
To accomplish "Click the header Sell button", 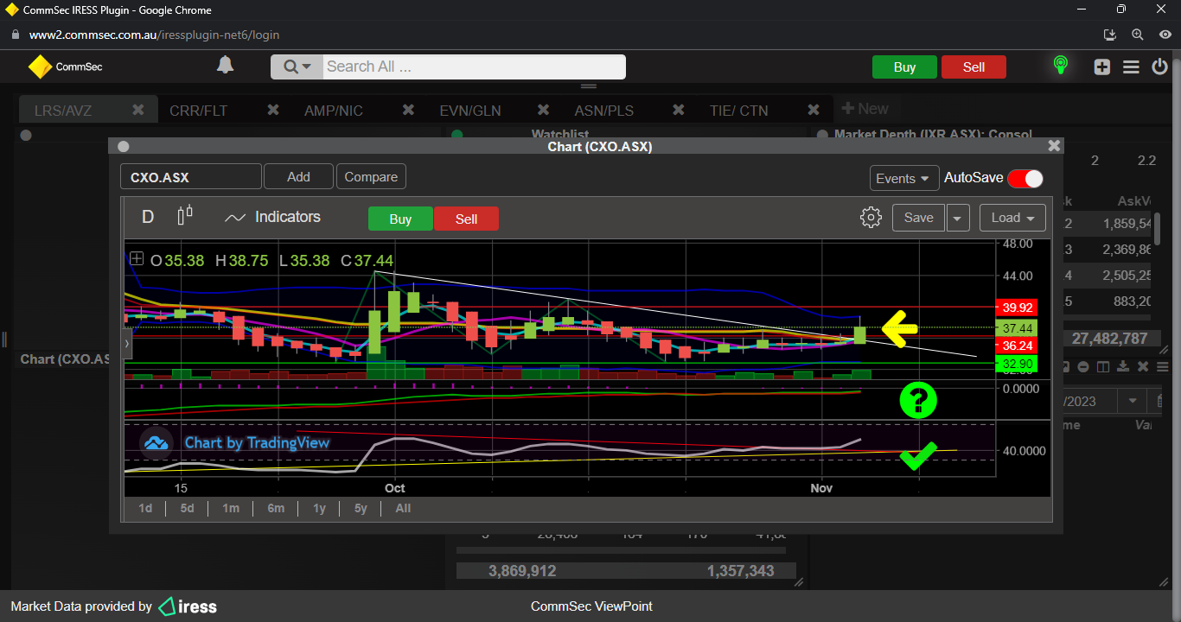I will (974, 67).
